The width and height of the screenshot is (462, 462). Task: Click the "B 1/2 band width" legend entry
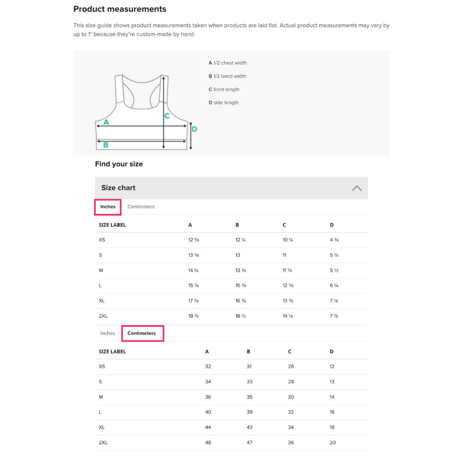coord(227,76)
